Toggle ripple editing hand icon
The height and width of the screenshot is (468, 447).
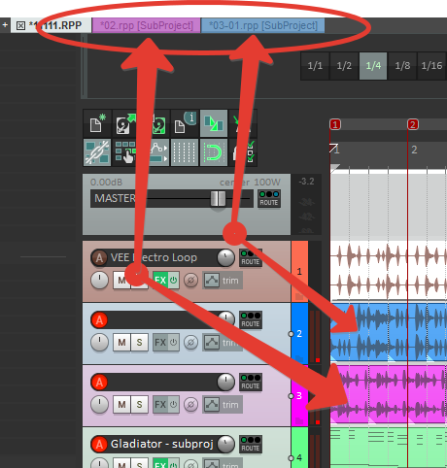coord(125,152)
